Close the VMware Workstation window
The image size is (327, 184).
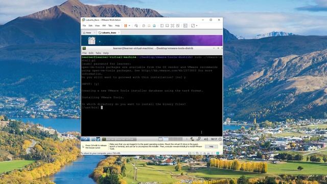click(x=219, y=20)
